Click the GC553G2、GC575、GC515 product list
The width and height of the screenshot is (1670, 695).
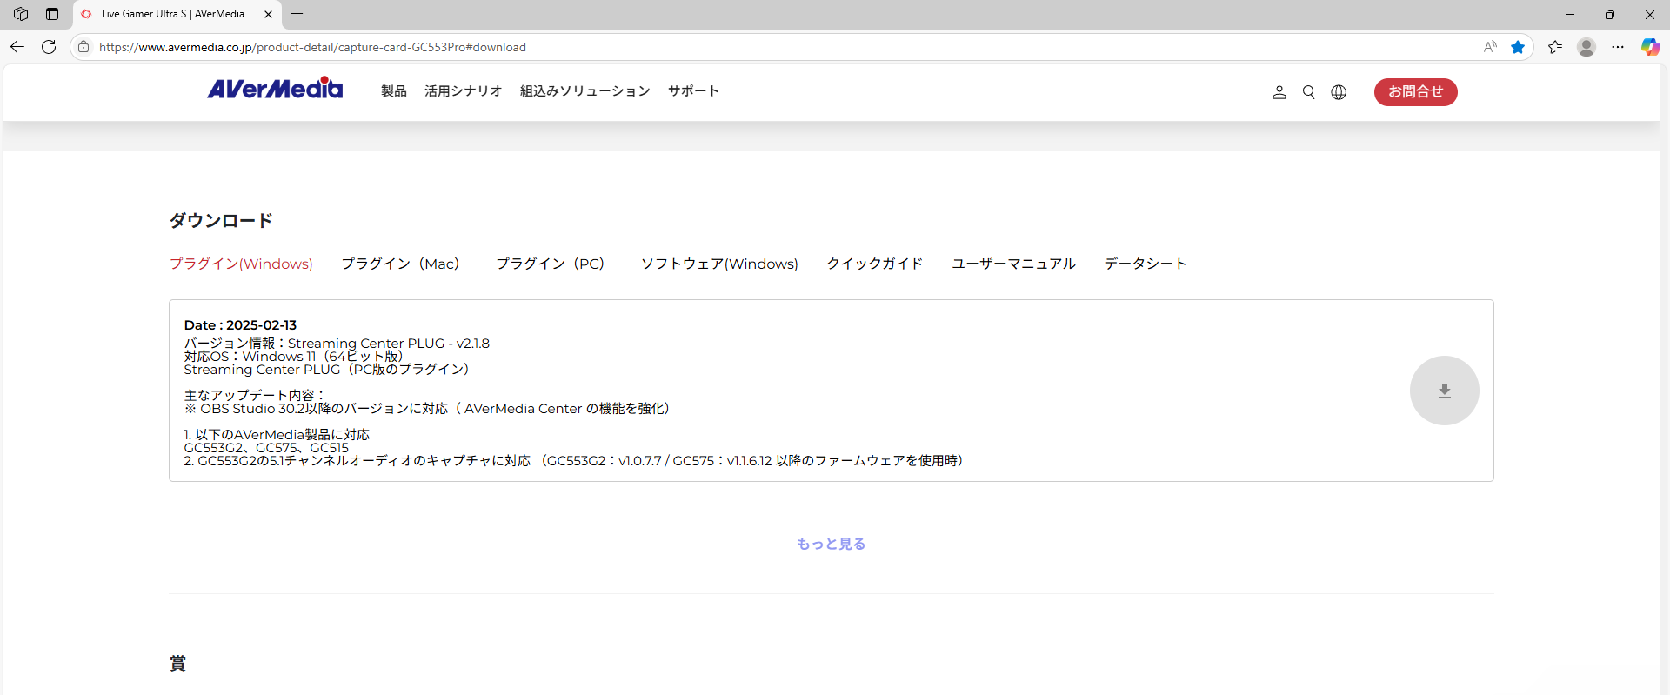click(x=266, y=448)
